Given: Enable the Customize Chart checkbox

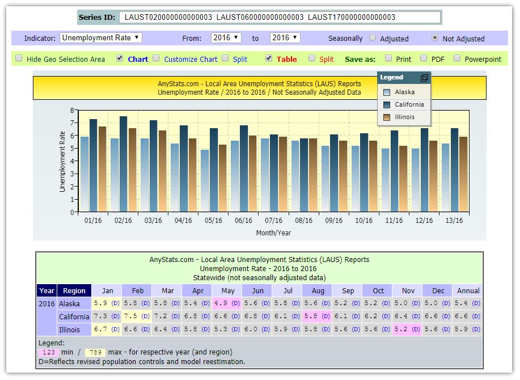Looking at the screenshot, I should [x=156, y=58].
